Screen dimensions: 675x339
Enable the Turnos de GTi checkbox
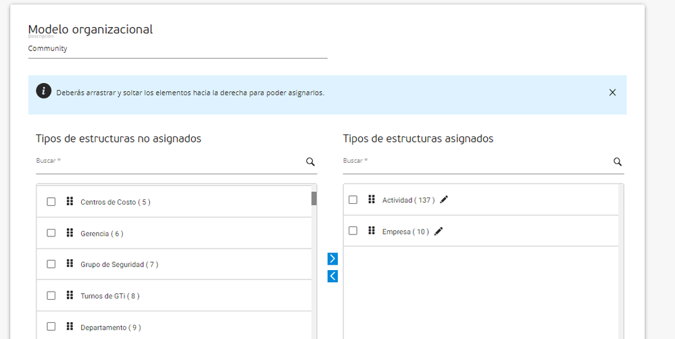click(51, 296)
